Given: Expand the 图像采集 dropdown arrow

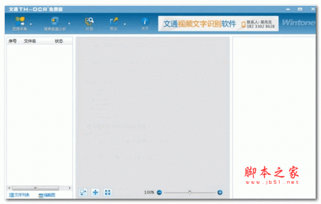Looking at the screenshot, I should pos(30,24).
